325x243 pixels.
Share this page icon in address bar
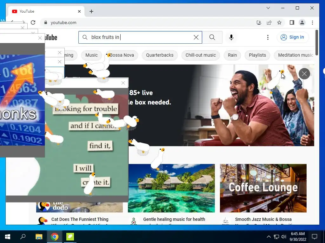pos(269,22)
